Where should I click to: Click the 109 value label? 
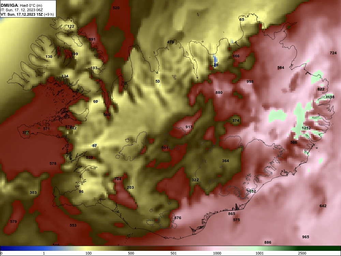(74, 54)
